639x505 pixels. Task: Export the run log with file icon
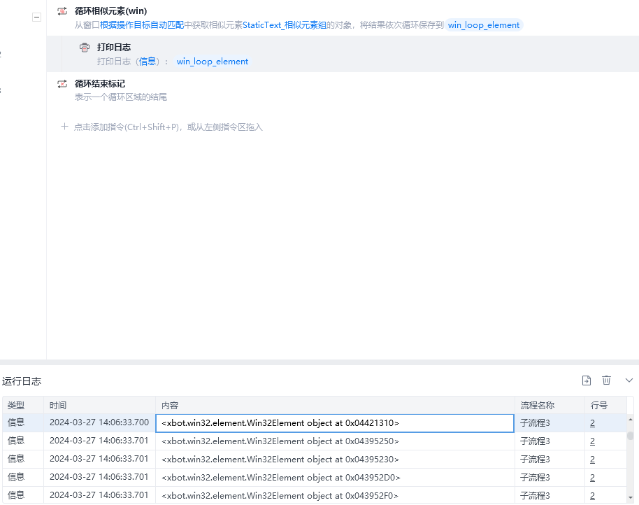[587, 380]
